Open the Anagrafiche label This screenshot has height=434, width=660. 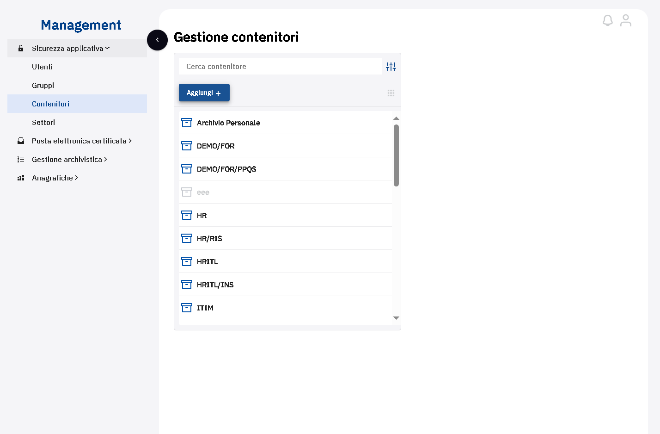(52, 178)
